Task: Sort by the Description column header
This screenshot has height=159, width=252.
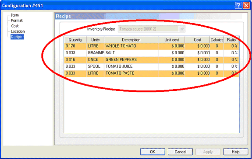Action: (131, 40)
